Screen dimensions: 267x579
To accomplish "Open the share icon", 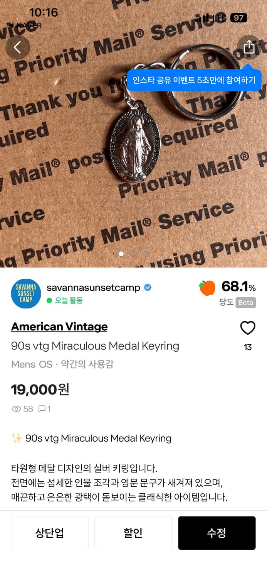I will tap(249, 47).
